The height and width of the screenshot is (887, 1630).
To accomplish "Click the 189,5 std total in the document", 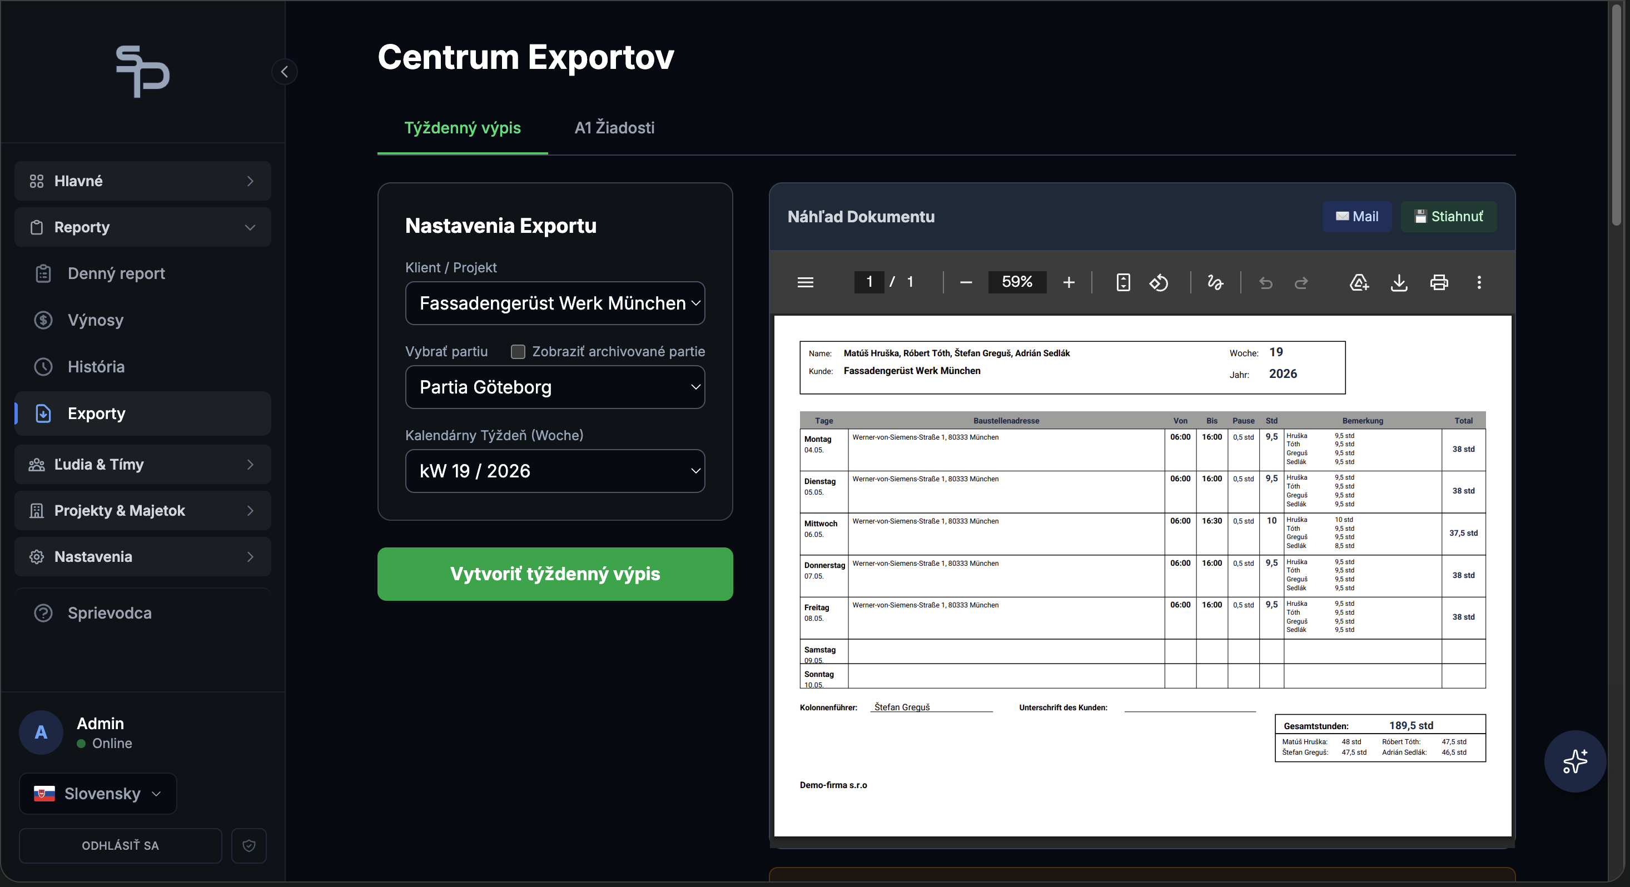I will coord(1411,726).
